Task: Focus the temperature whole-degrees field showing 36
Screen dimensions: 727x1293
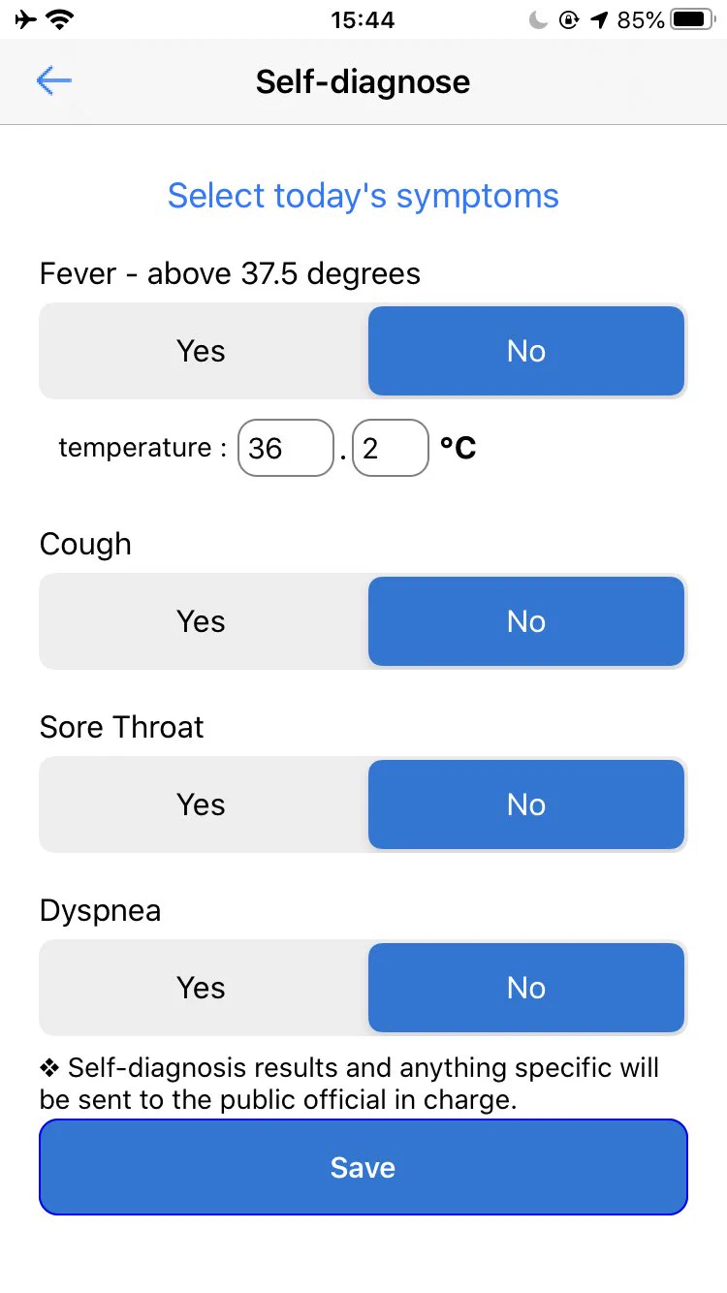Action: 286,448
